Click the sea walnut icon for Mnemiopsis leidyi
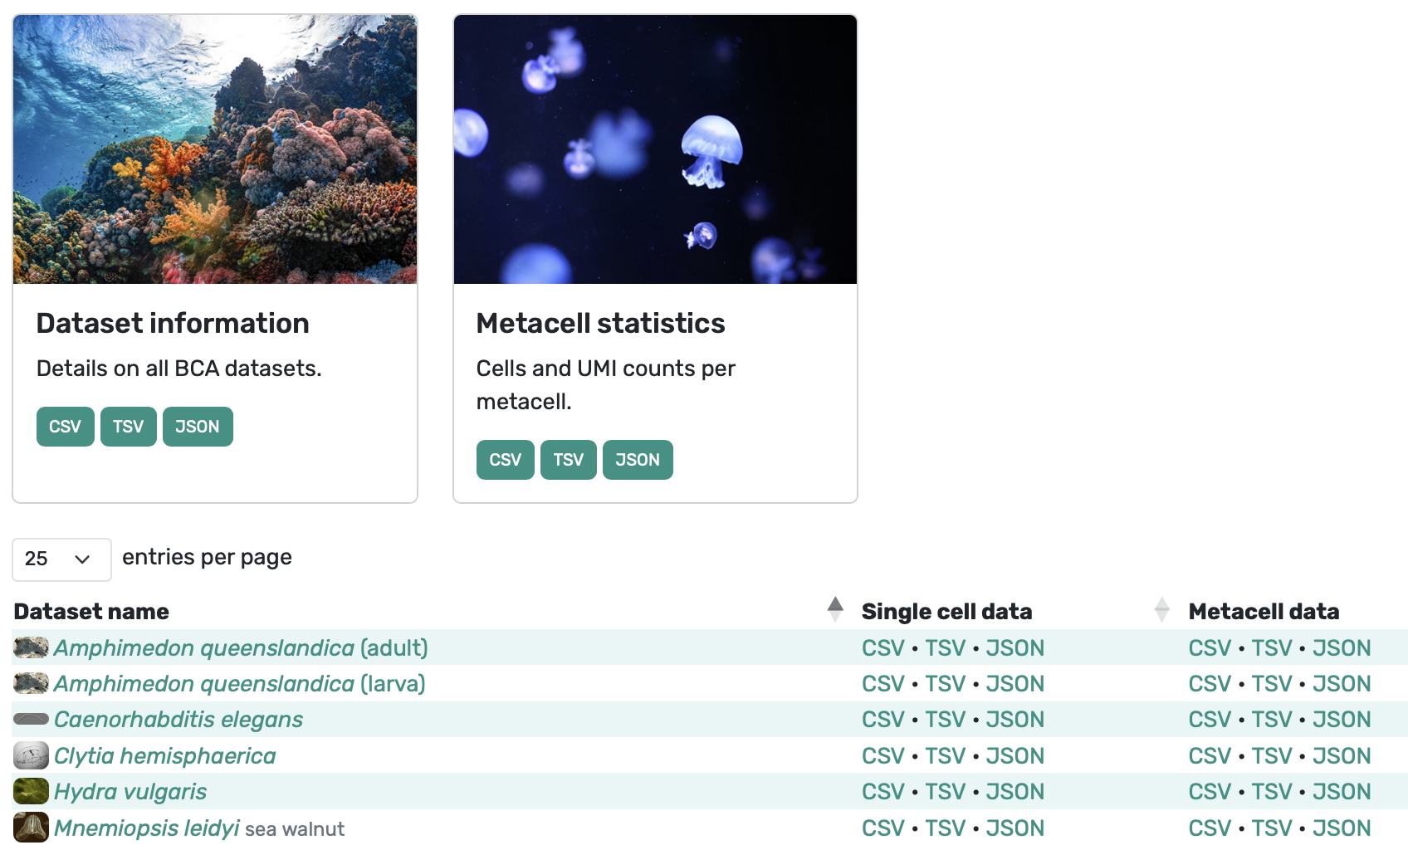Image resolution: width=1408 pixels, height=845 pixels. click(x=30, y=828)
